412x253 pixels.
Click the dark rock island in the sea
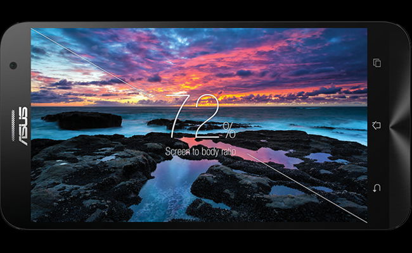coord(82,119)
